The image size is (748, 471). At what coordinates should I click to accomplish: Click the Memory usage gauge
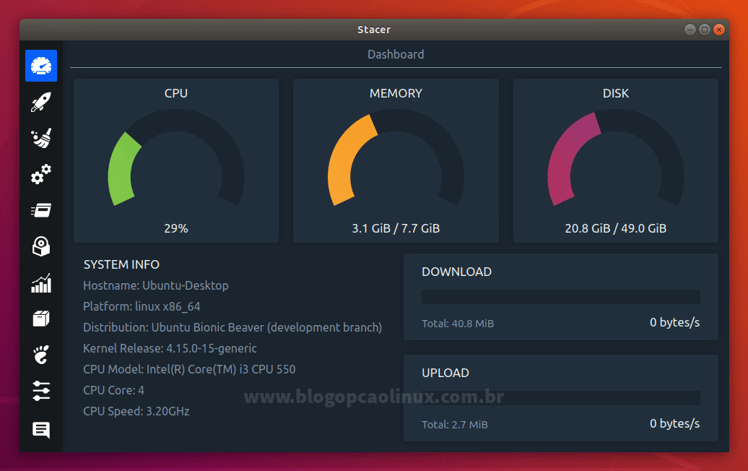pyautogui.click(x=396, y=159)
